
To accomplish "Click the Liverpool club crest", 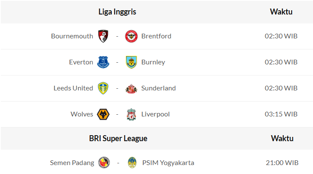I will click(x=131, y=114).
